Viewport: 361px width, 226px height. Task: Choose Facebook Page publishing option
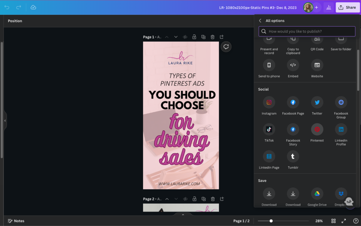point(293,102)
